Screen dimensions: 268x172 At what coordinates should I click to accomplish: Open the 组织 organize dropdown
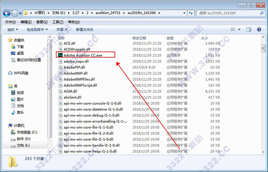(13, 29)
